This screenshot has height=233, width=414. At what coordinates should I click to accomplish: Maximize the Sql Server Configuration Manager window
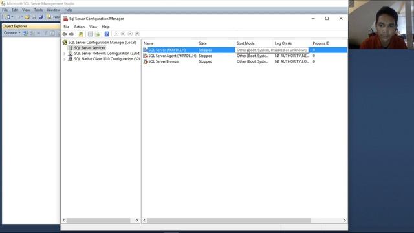(327, 19)
